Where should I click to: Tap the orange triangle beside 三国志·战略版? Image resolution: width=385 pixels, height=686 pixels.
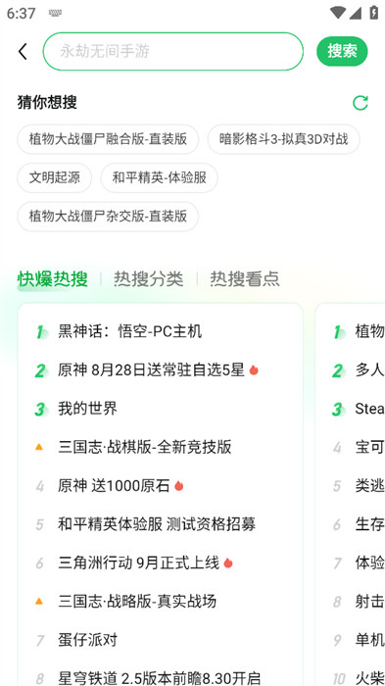[x=39, y=601]
